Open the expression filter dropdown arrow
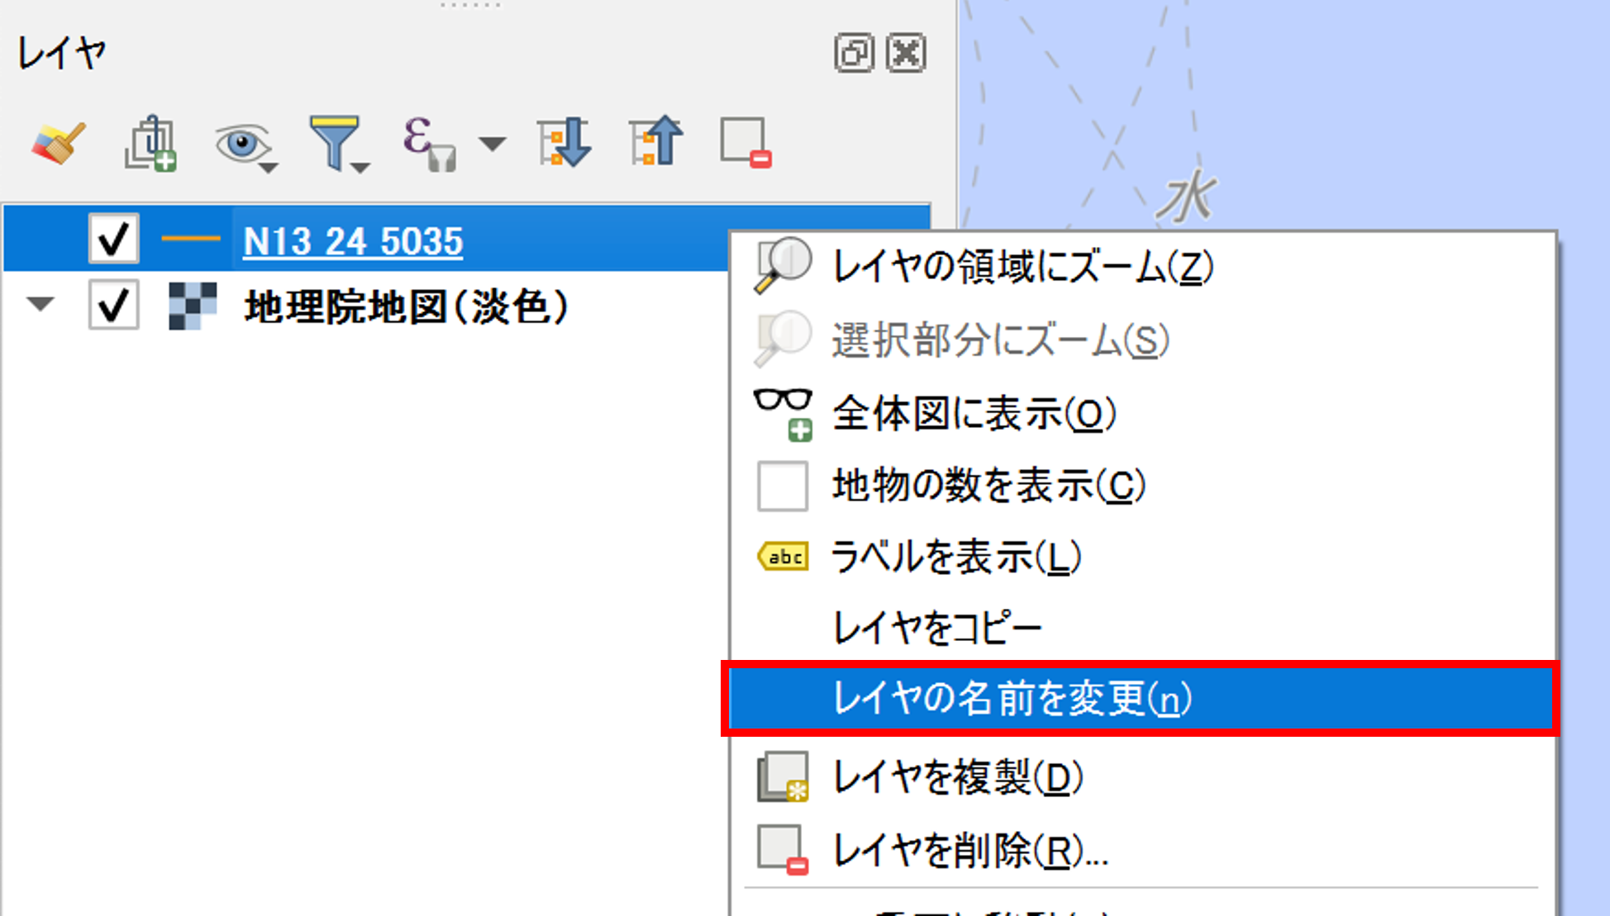Viewport: 1610px width, 916px height. point(493,145)
